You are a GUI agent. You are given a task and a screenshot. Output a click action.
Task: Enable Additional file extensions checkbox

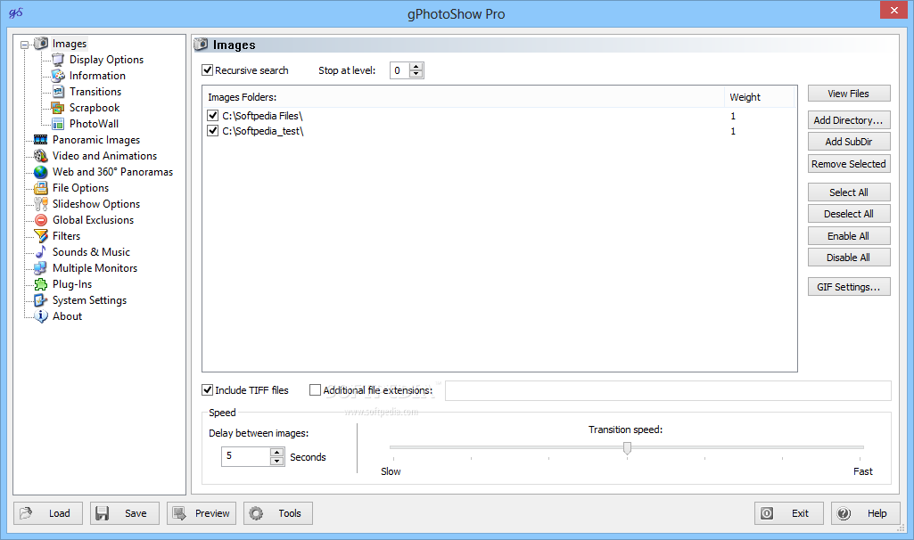click(315, 389)
